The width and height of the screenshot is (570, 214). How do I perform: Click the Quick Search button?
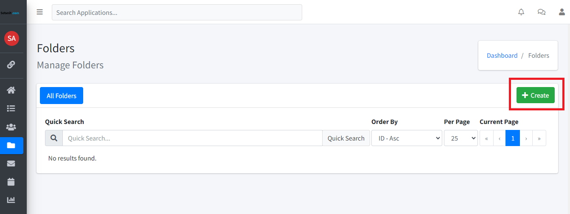(346, 138)
